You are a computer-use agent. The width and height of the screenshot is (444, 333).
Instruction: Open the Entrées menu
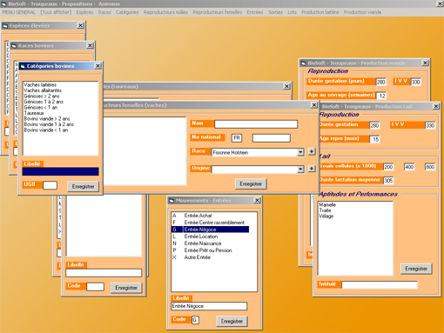click(x=255, y=12)
